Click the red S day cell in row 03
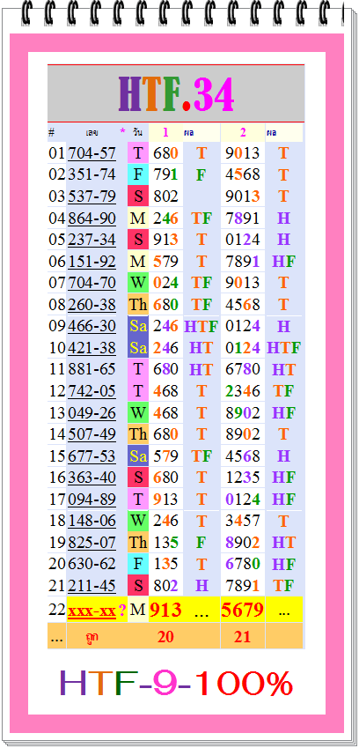The width and height of the screenshot is (359, 748). [138, 196]
